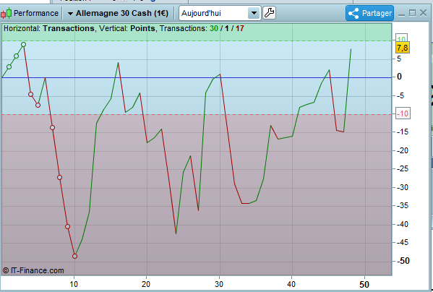Click the Performance panel title
Image resolution: width=433 pixels, height=292 pixels.
(x=36, y=13)
